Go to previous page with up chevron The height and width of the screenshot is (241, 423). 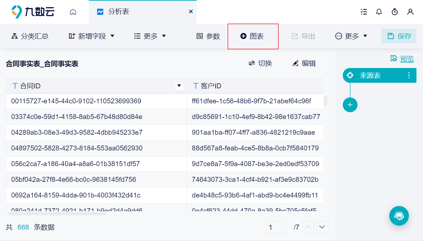[x=308, y=227]
